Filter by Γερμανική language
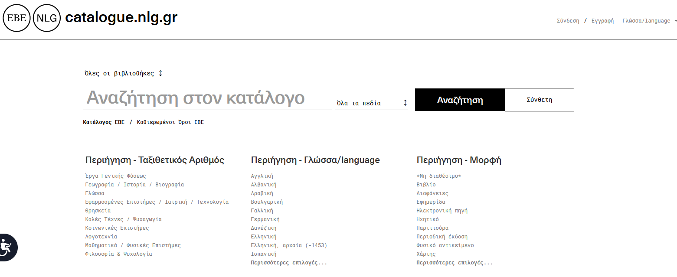Image resolution: width=677 pixels, height=277 pixels. tap(265, 219)
